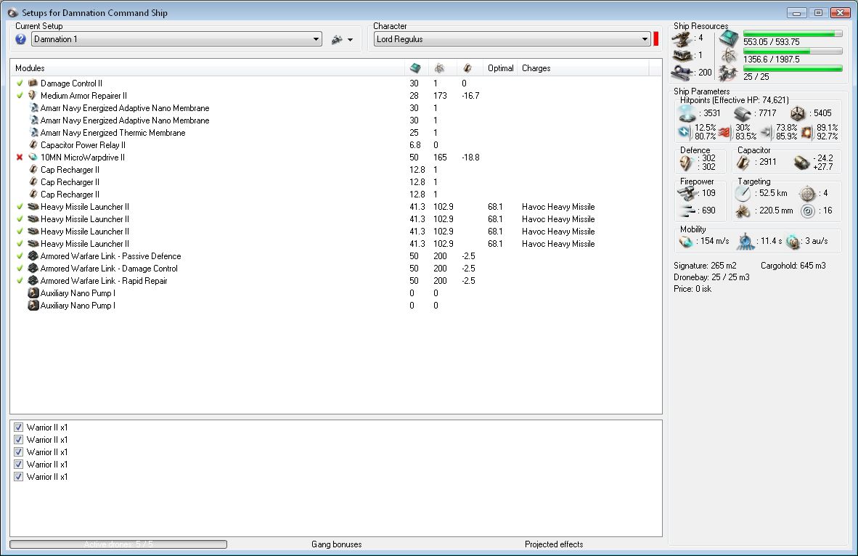Uncheck the first Warrior II drone checkbox
This screenshot has width=858, height=556.
pyautogui.click(x=19, y=428)
